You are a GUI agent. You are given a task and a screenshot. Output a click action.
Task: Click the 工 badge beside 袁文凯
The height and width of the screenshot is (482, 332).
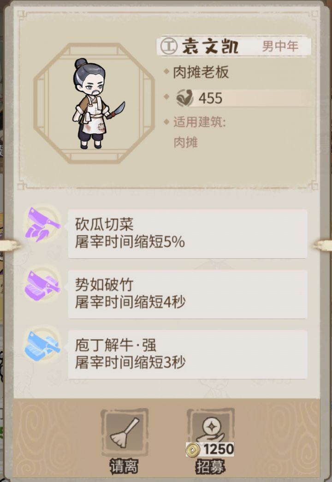tap(169, 46)
